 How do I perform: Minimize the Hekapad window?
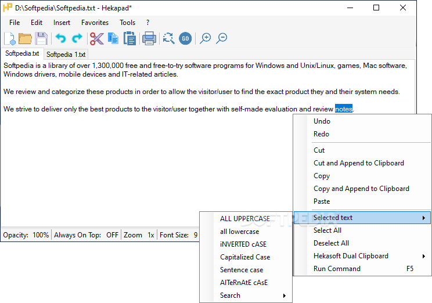(x=350, y=8)
